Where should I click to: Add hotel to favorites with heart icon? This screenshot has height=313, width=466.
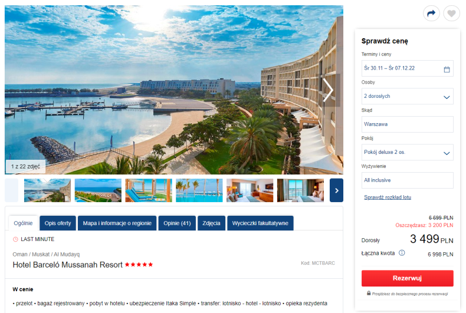[x=451, y=13]
